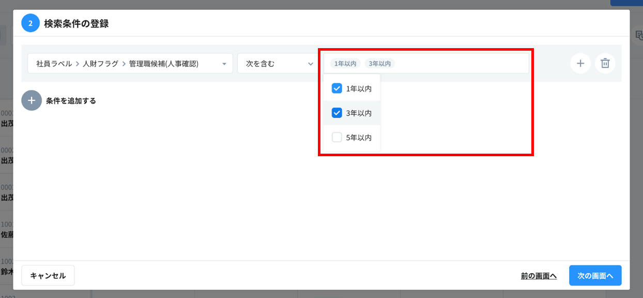Click the 3年以内 tag chip in the value field
The height and width of the screenshot is (298, 643).
379,64
